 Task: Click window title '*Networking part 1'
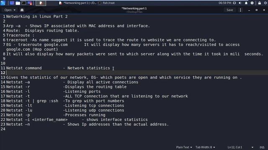click(x=134, y=8)
